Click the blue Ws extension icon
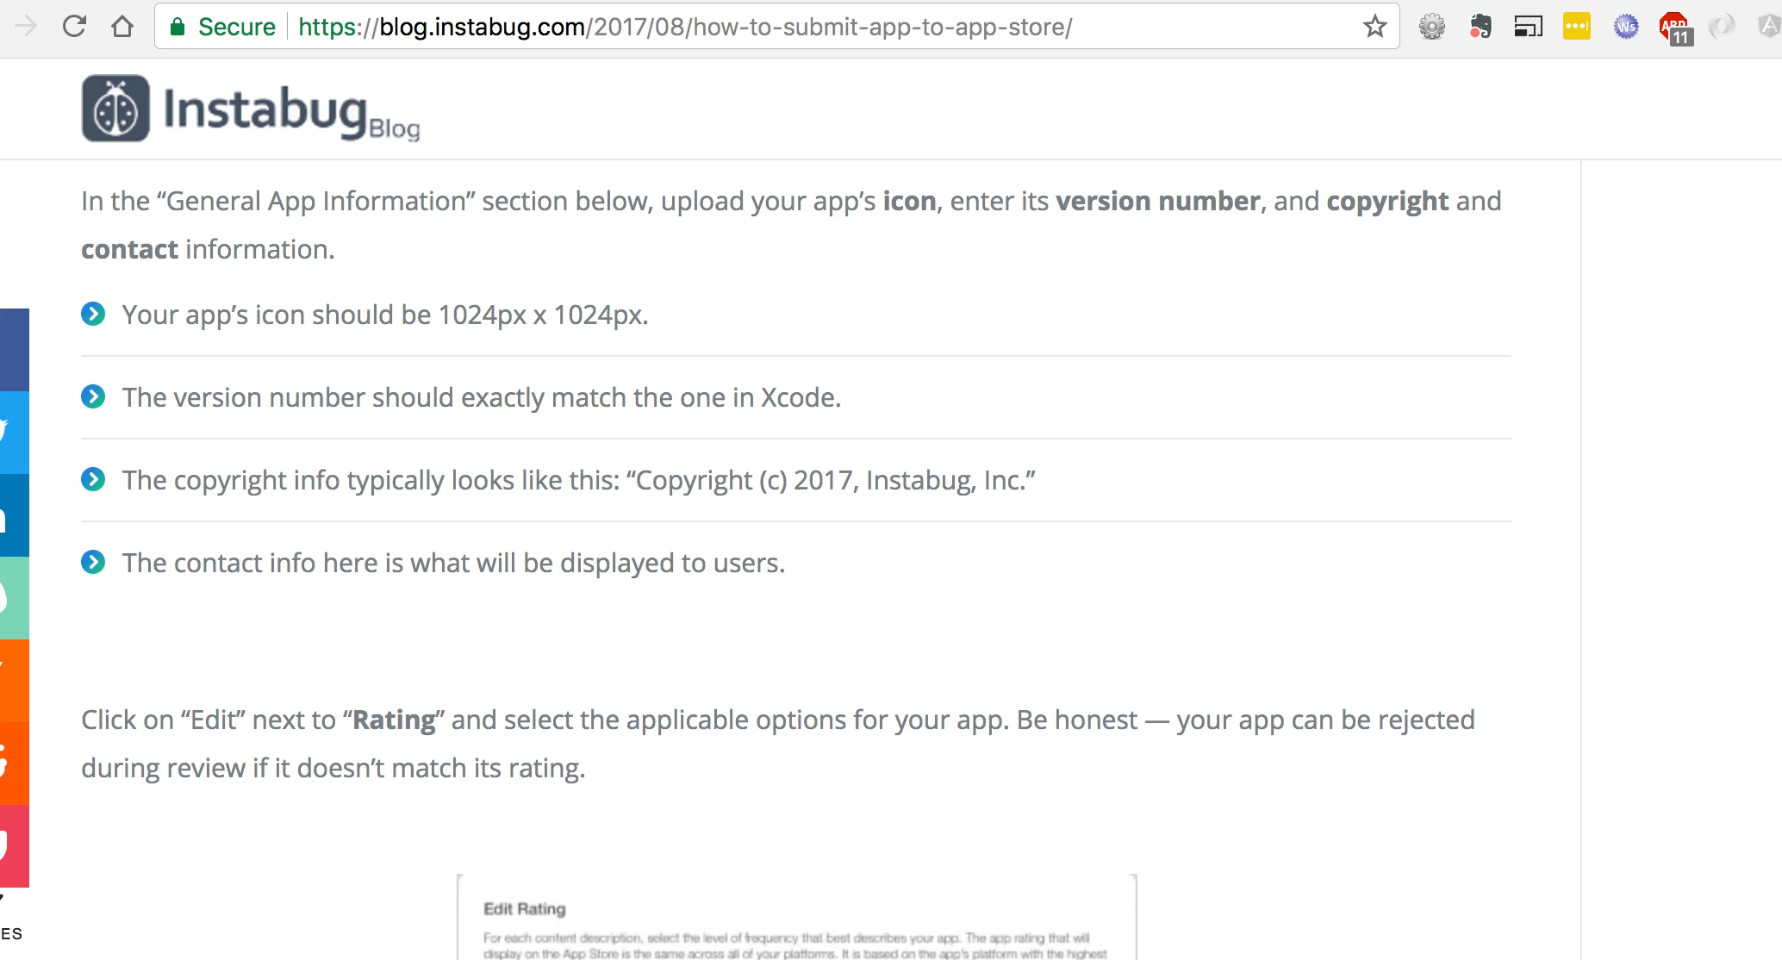Image resolution: width=1782 pixels, height=960 pixels. point(1625,27)
